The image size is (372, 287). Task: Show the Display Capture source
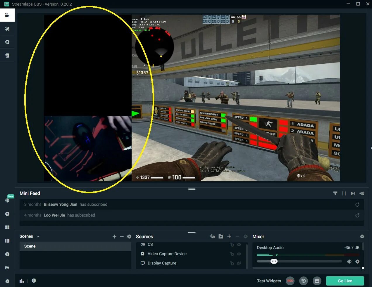(239, 263)
